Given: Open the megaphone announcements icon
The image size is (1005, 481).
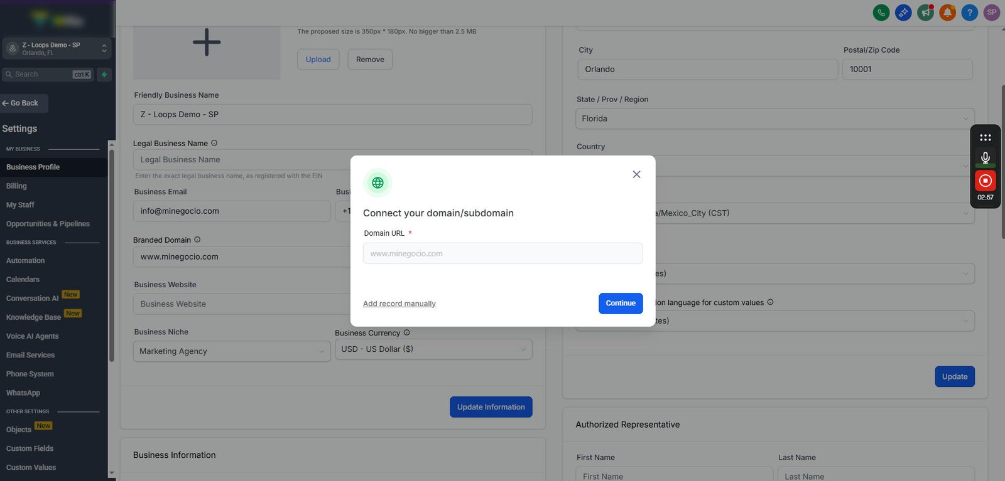Looking at the screenshot, I should (x=925, y=13).
